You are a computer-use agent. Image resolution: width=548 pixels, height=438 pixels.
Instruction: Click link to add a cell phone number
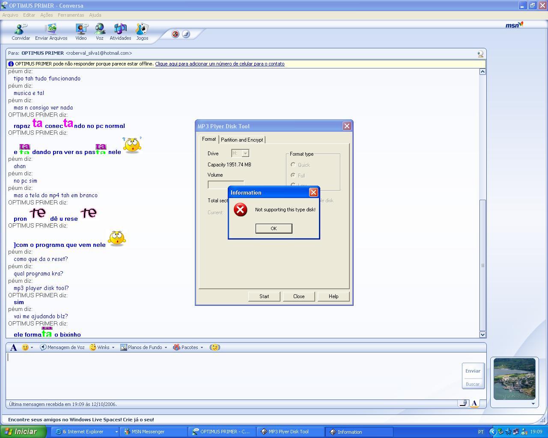click(220, 64)
